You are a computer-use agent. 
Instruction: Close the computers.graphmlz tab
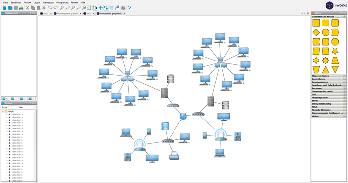[x=124, y=14]
